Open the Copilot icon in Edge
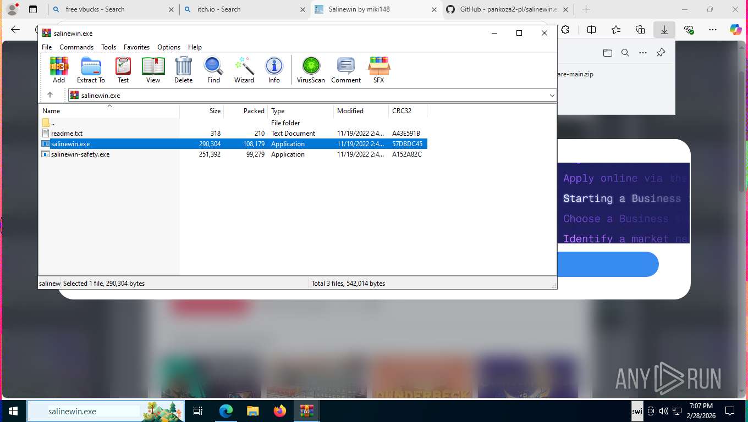 (x=735, y=30)
